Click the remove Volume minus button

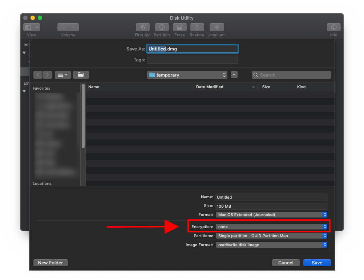[73, 27]
